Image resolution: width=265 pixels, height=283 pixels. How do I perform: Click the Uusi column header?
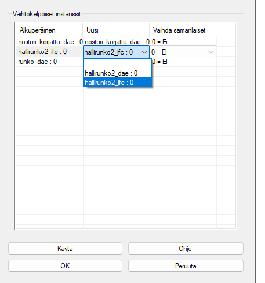pos(116,30)
